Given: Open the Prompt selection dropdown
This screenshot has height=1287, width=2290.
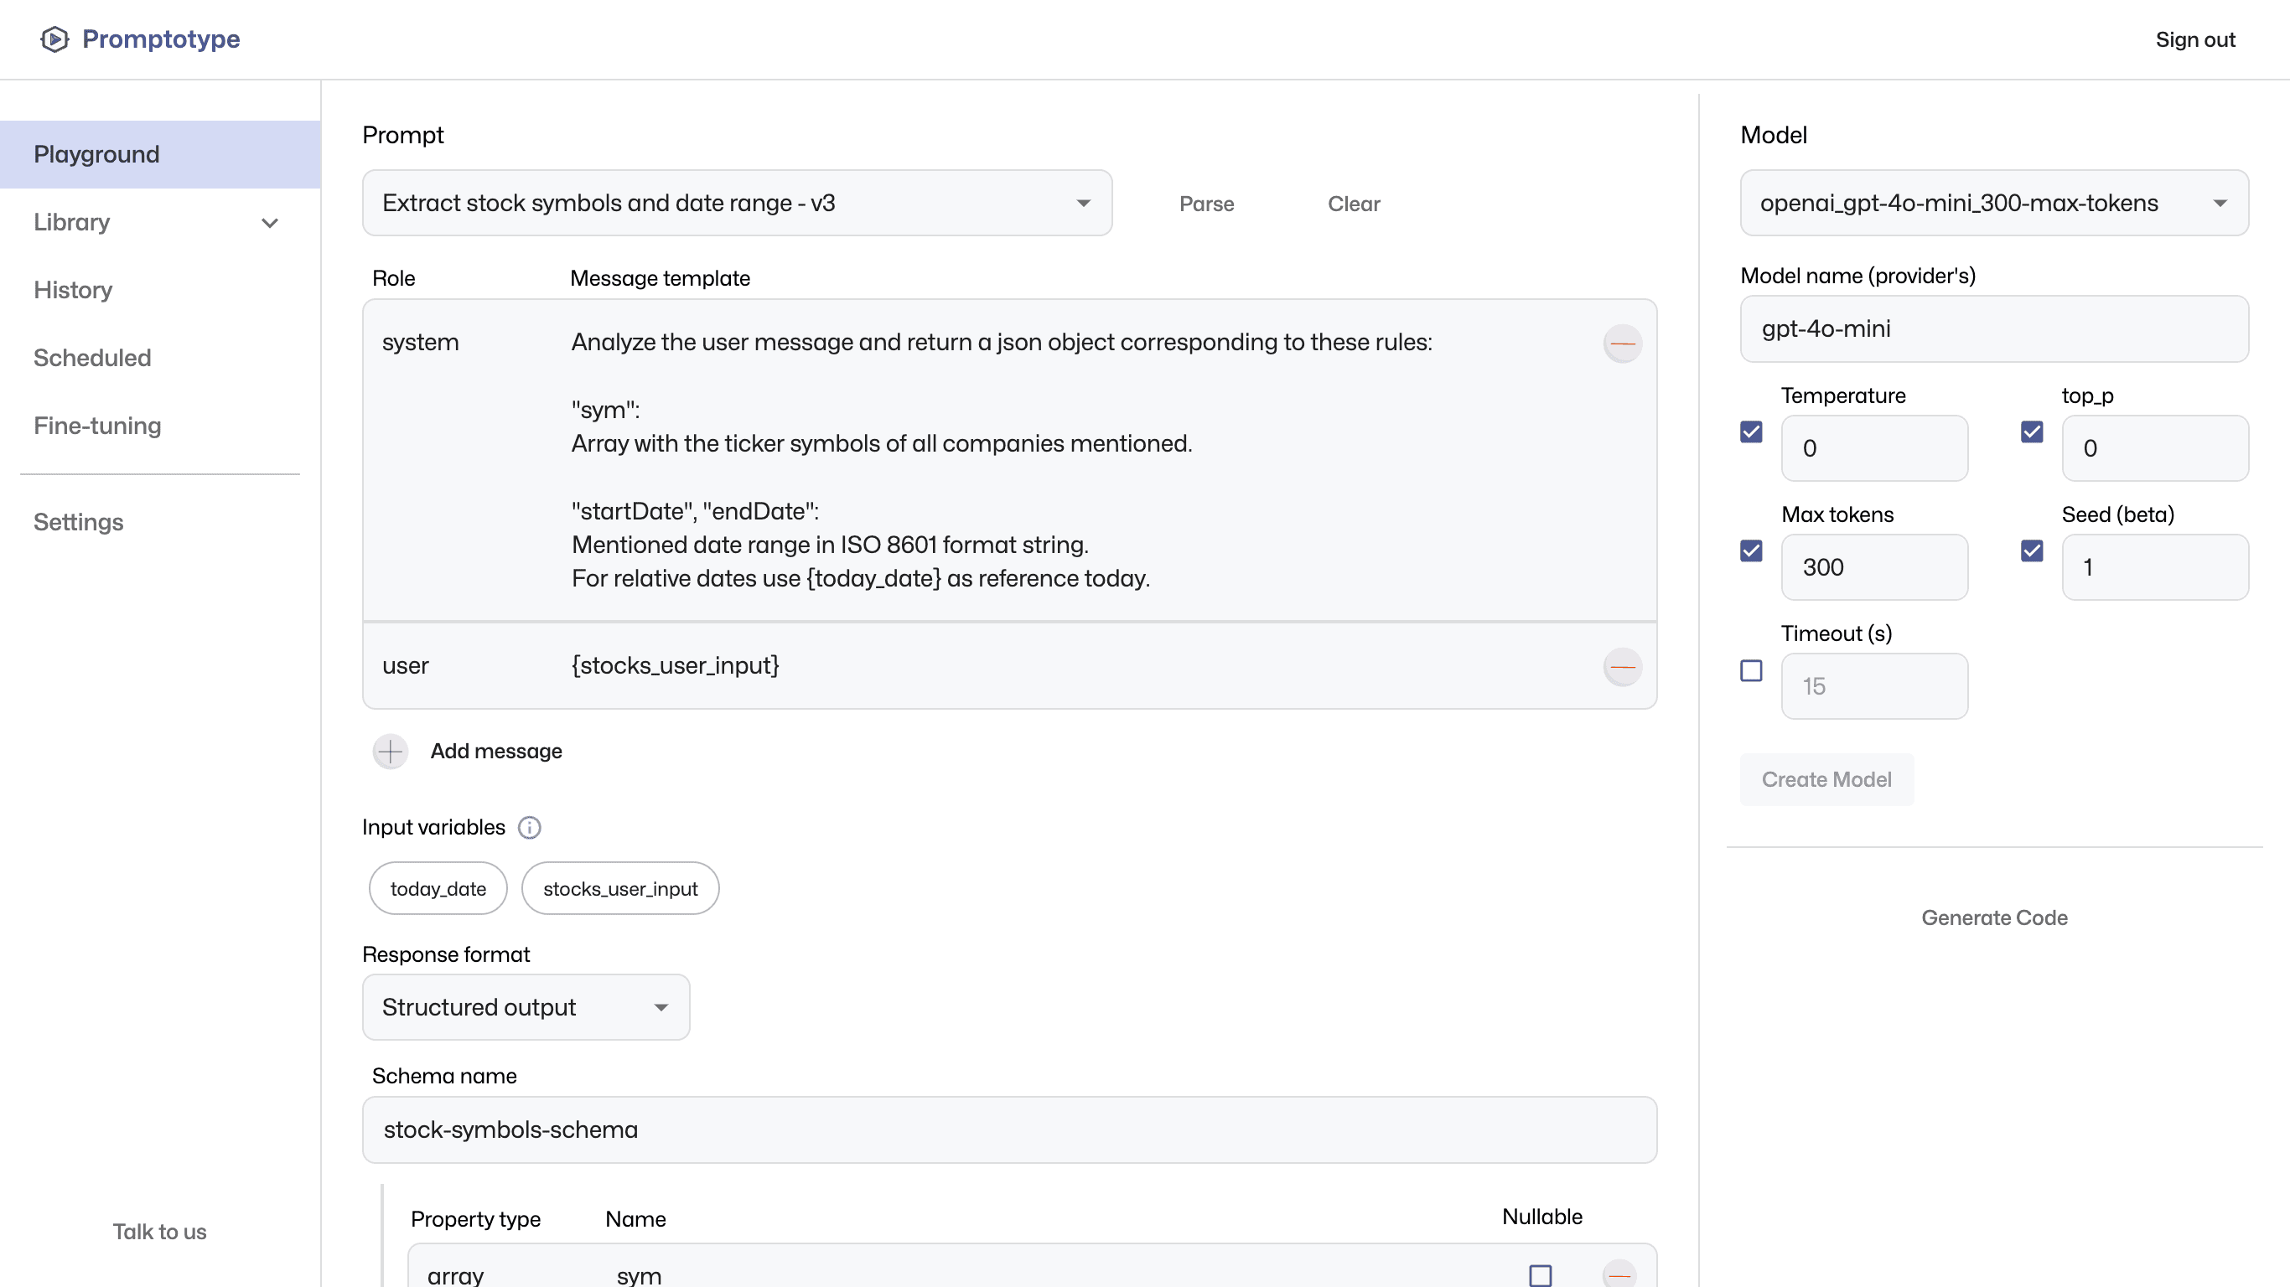Looking at the screenshot, I should (737, 204).
